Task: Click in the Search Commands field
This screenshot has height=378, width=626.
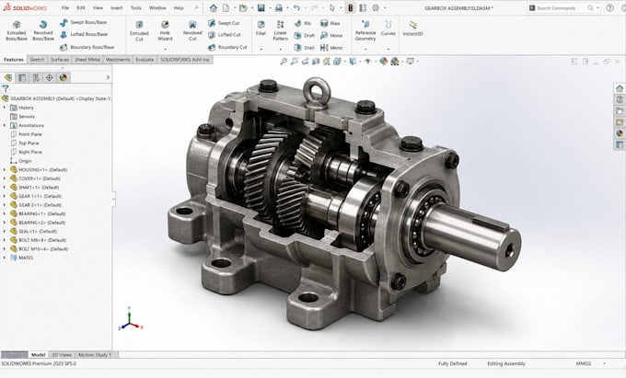Action: click(x=562, y=8)
